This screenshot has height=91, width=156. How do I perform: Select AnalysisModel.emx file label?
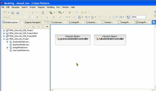(21, 42)
